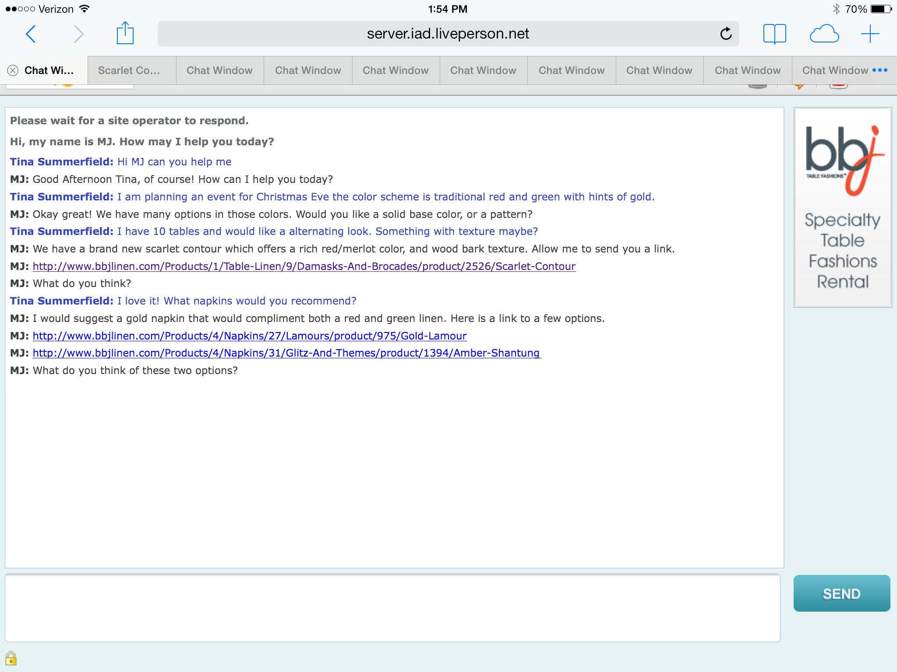The image size is (897, 672).
Task: Open the share sheet icon
Action: (x=125, y=33)
